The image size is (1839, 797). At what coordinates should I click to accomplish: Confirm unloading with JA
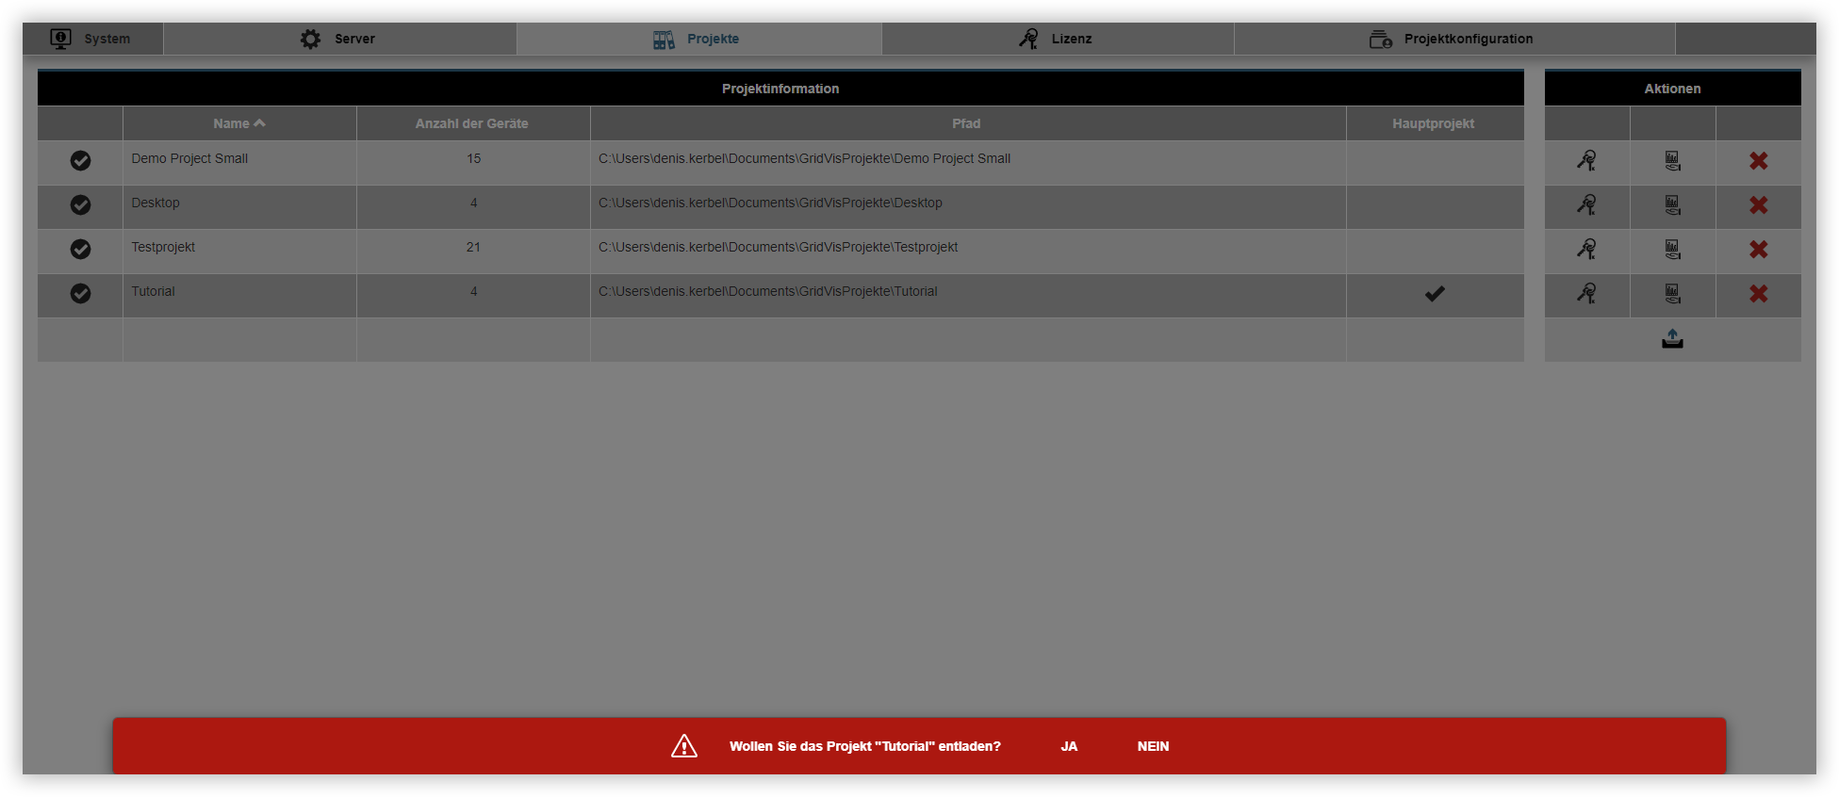[x=1069, y=746]
